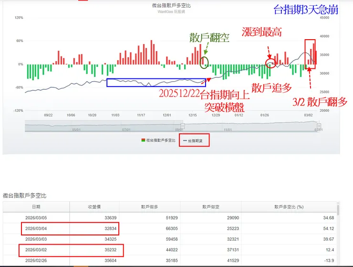This screenshot has height=267, width=353.
Task: Click retail short value 41529
Action: pyautogui.click(x=233, y=260)
